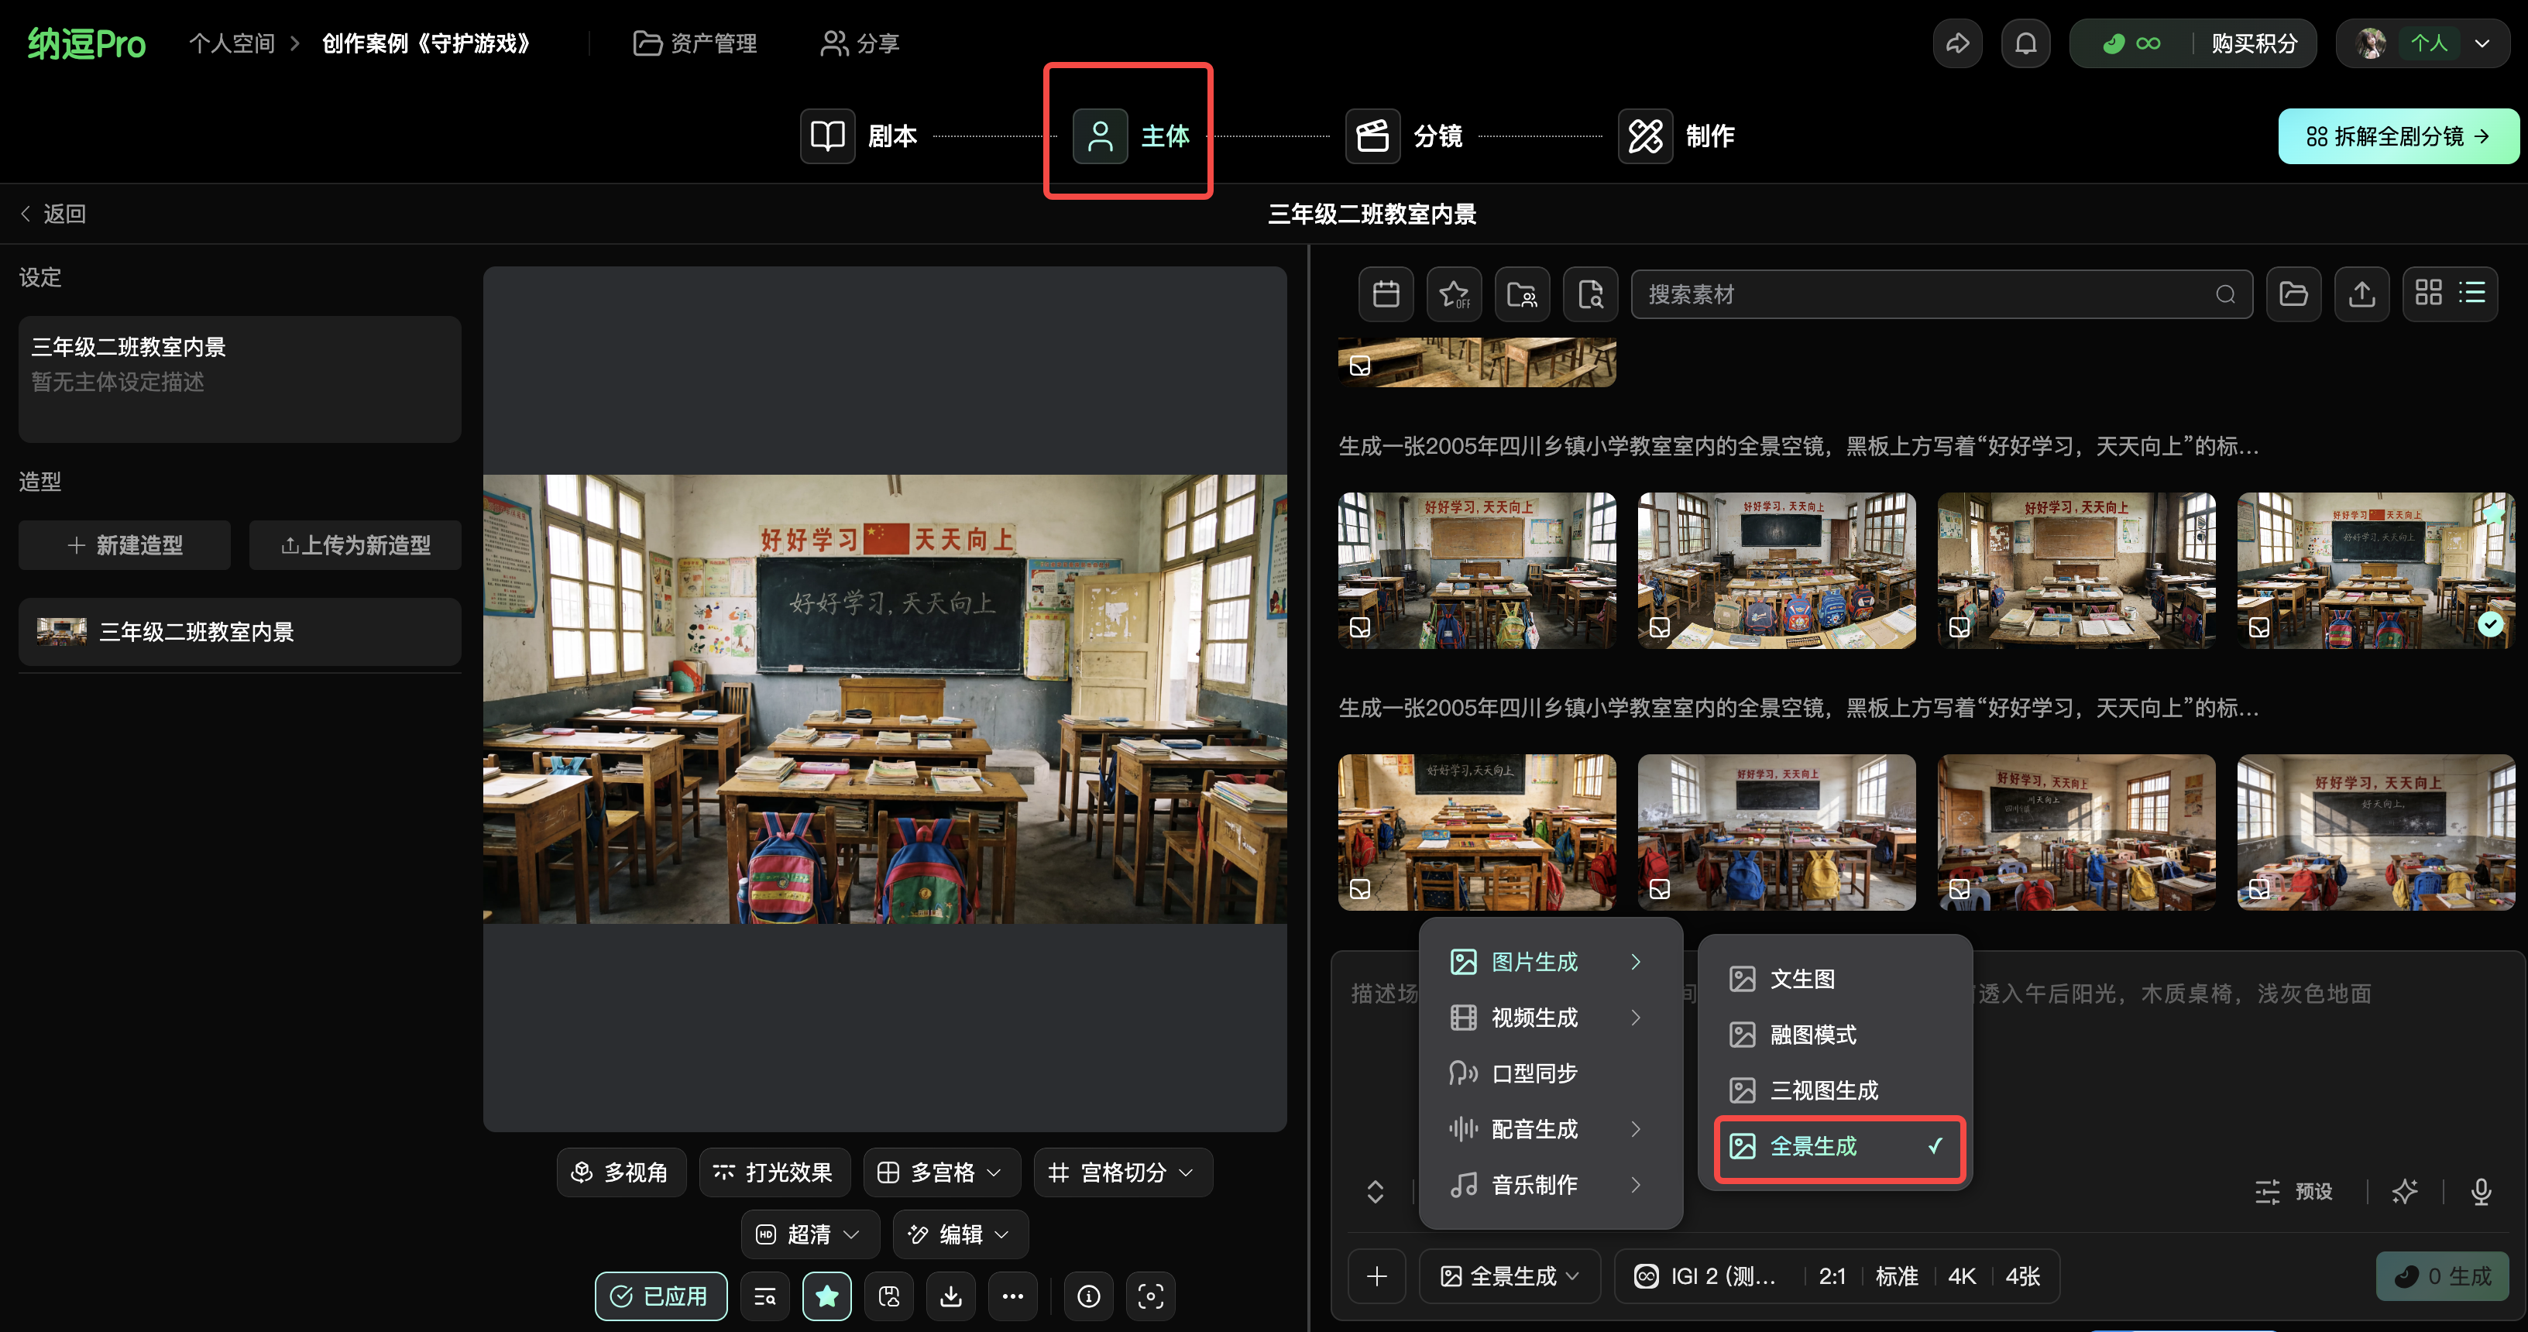Click the 剧本 step
2528x1332 pixels.
[860, 136]
